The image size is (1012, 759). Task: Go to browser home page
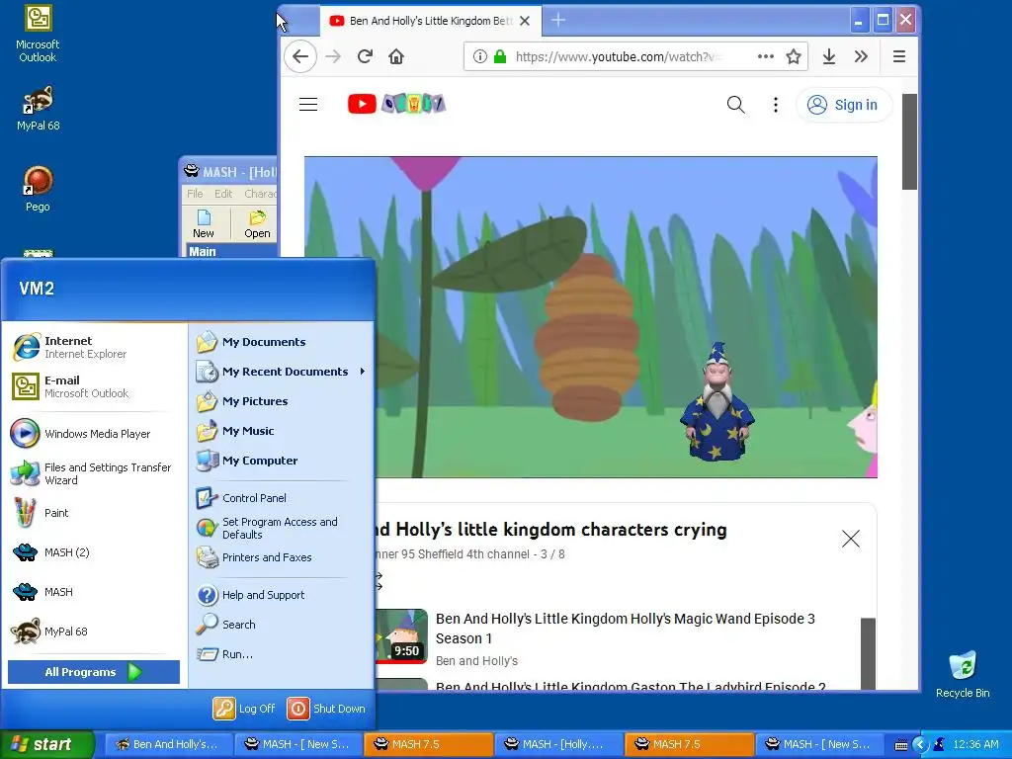pos(396,56)
